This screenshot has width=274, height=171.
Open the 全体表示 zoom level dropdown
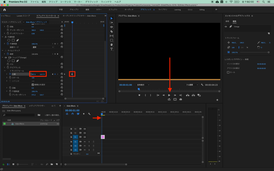(143, 85)
